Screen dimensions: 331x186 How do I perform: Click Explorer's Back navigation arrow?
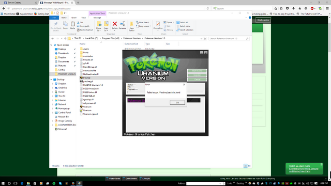point(53,39)
